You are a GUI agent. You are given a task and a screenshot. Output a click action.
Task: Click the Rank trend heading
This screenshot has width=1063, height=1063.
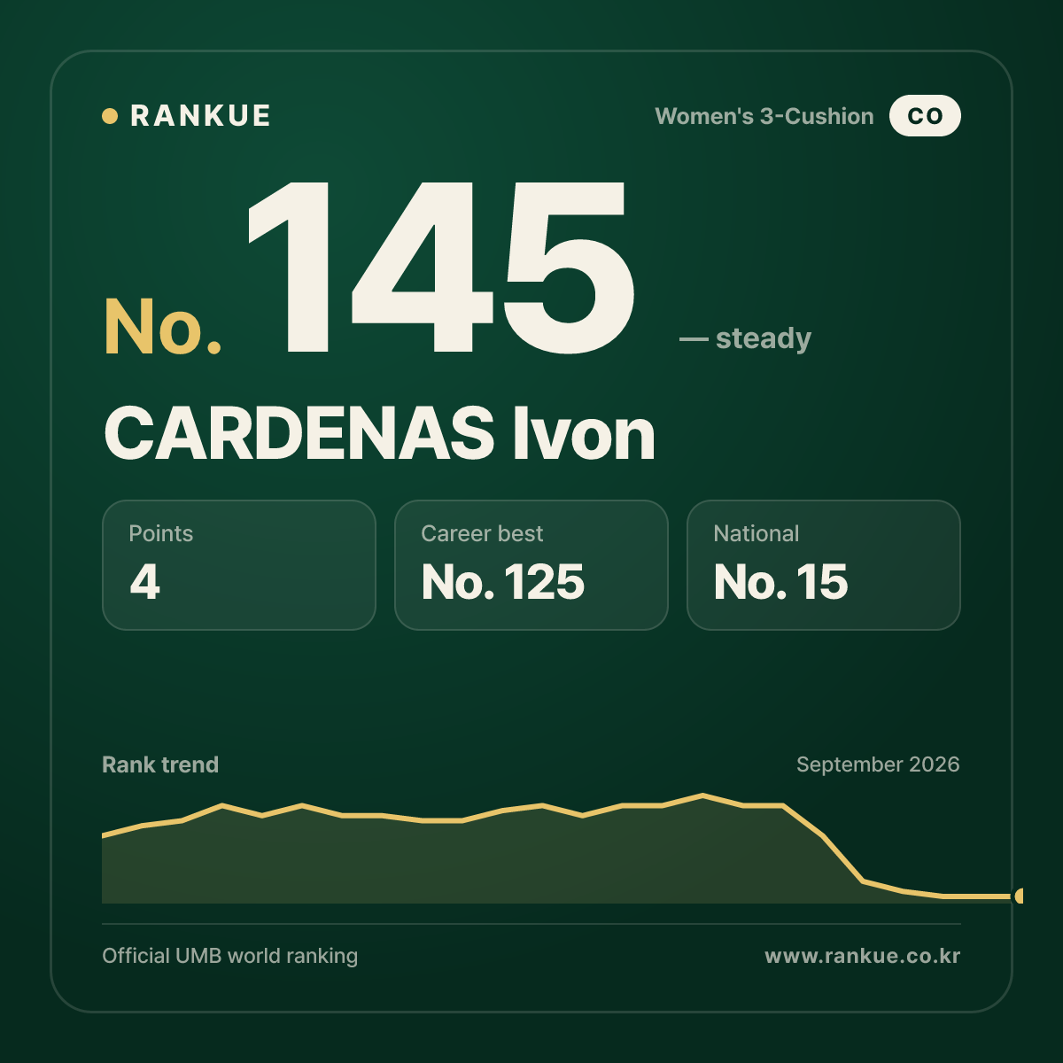[x=160, y=764]
